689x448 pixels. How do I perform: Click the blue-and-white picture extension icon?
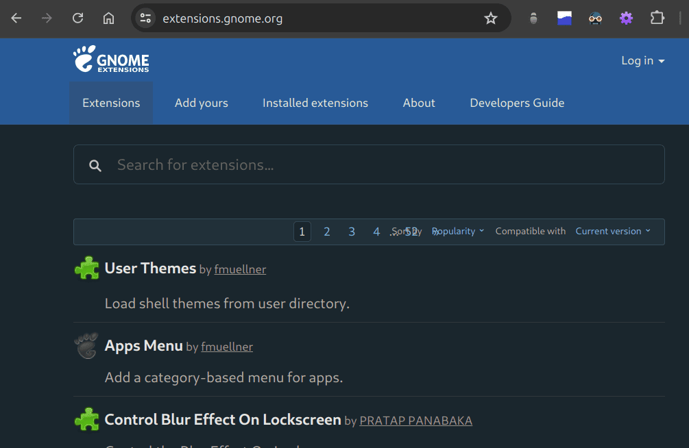pos(564,18)
